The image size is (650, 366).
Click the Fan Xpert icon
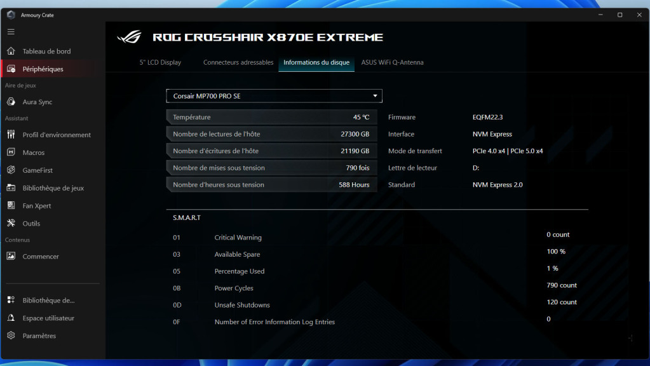click(x=11, y=205)
